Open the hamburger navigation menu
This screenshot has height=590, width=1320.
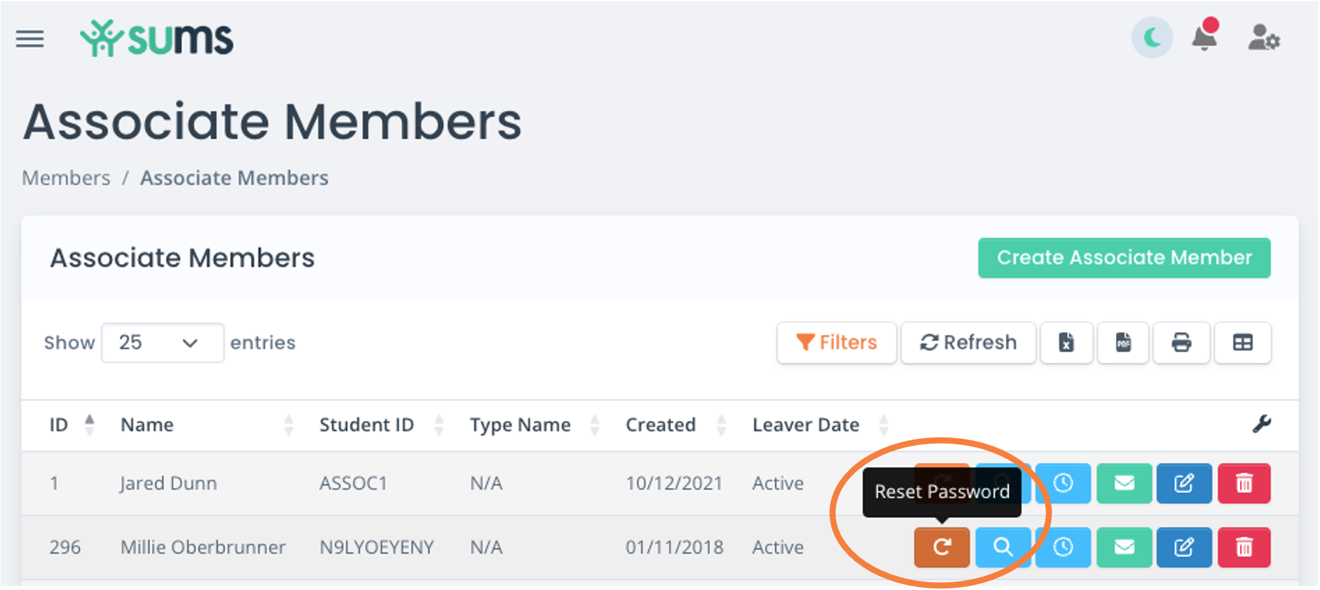pos(30,39)
